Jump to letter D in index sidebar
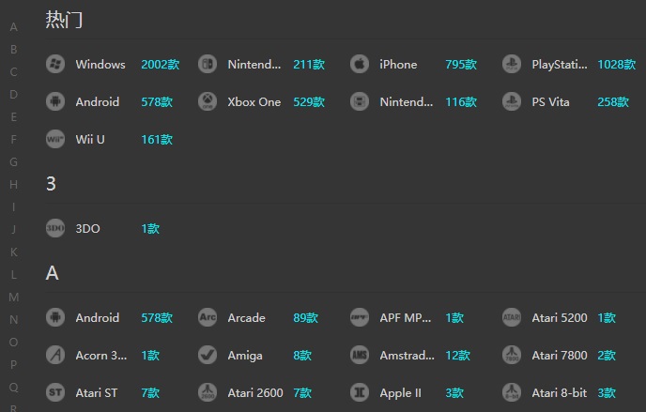The width and height of the screenshot is (646, 412). (x=13, y=94)
